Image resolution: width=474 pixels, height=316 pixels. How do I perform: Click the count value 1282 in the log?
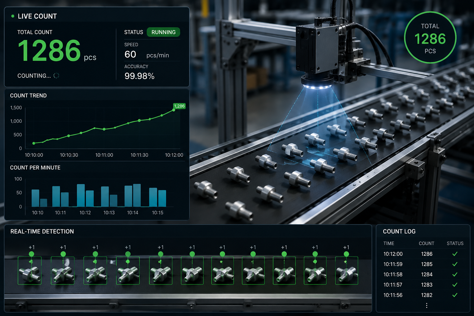[x=427, y=295]
